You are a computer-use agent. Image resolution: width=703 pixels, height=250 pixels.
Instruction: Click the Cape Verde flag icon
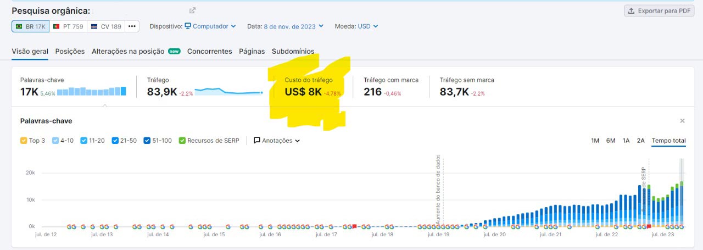tap(94, 26)
